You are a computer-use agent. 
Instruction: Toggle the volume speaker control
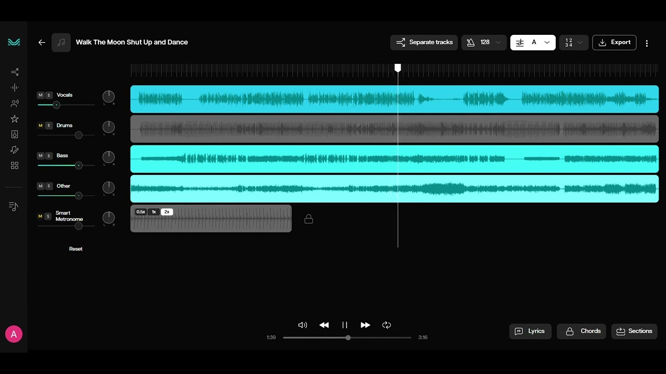(x=302, y=325)
